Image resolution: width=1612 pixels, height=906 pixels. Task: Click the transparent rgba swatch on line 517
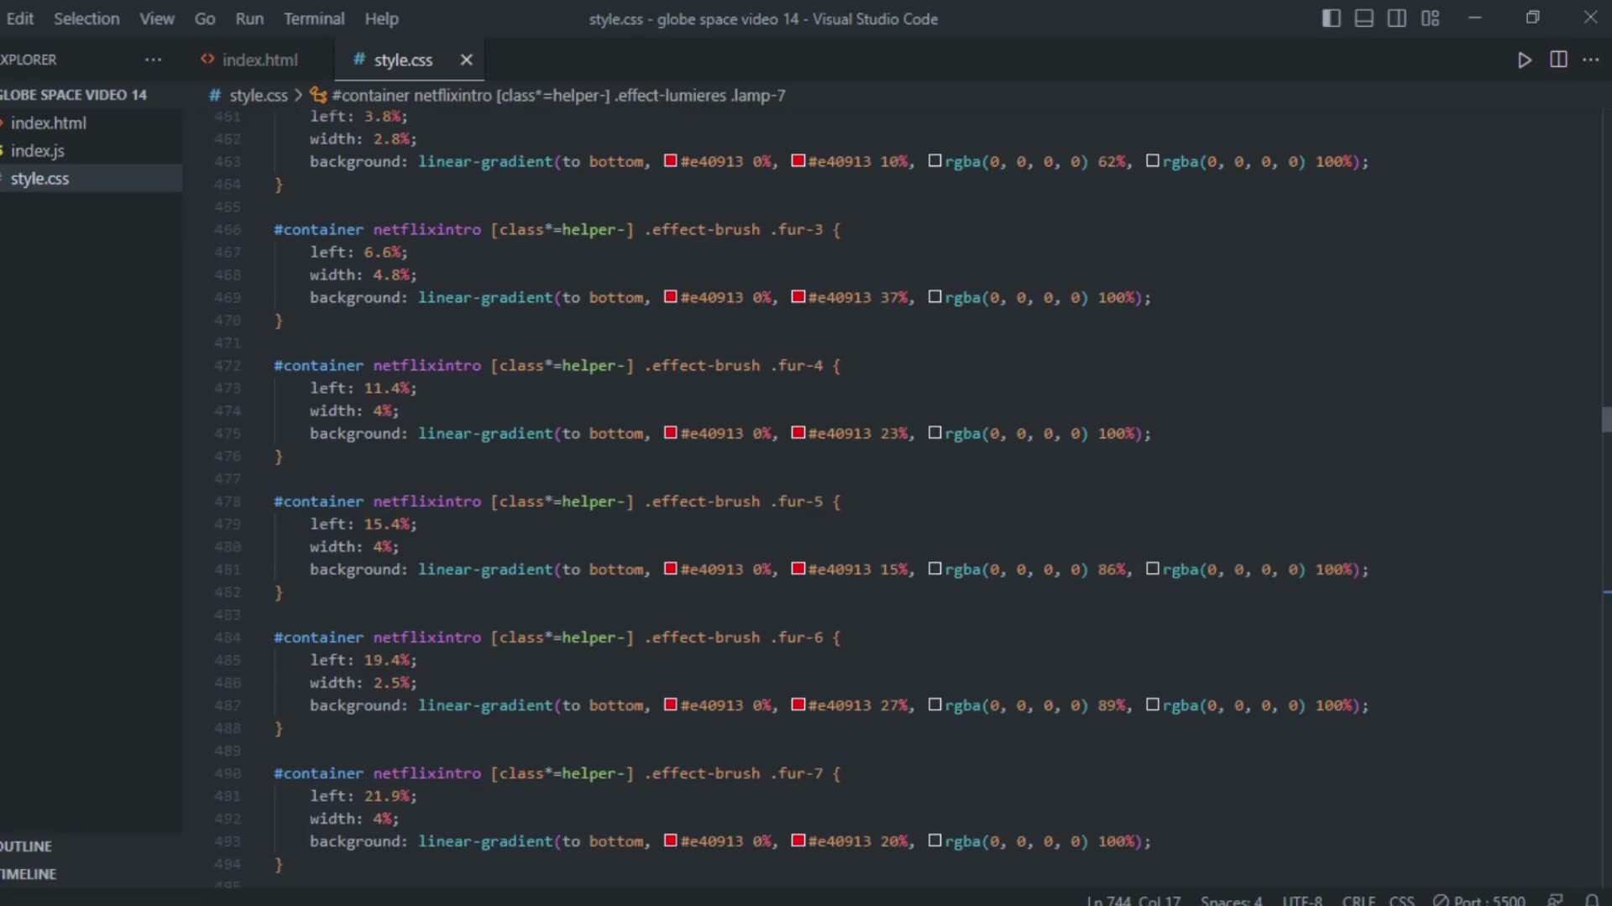tap(934, 433)
